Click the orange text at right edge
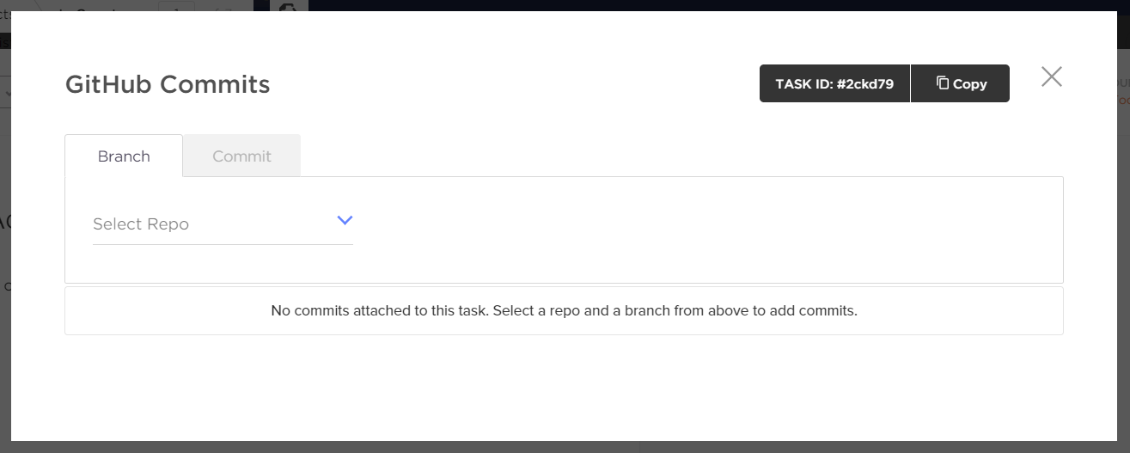 [x=1123, y=100]
